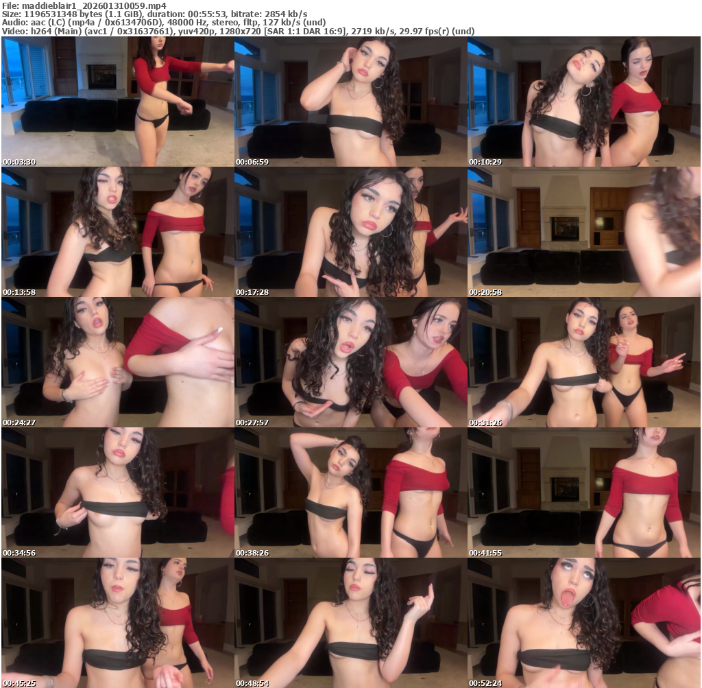Screen dimensions: 702x688
Task: Click the frame labeled 00:24:27
Action: coord(117,362)
